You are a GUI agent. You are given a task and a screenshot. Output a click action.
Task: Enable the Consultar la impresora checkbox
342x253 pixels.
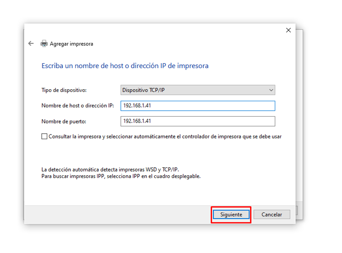coord(44,136)
